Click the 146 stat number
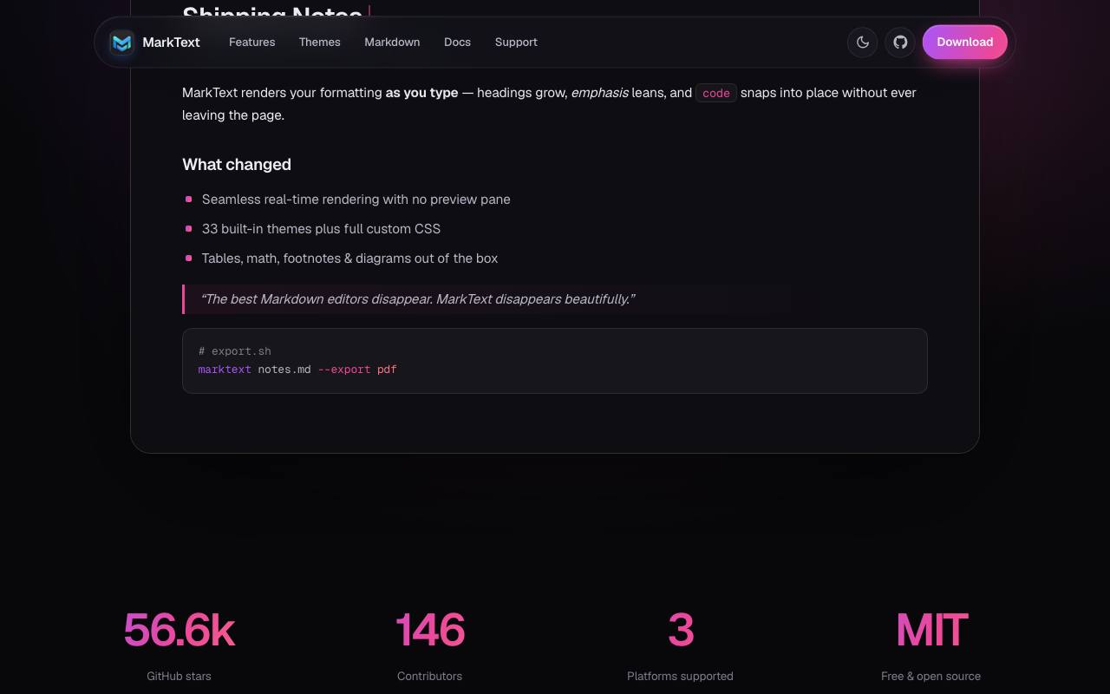The image size is (1110, 694). (x=429, y=630)
